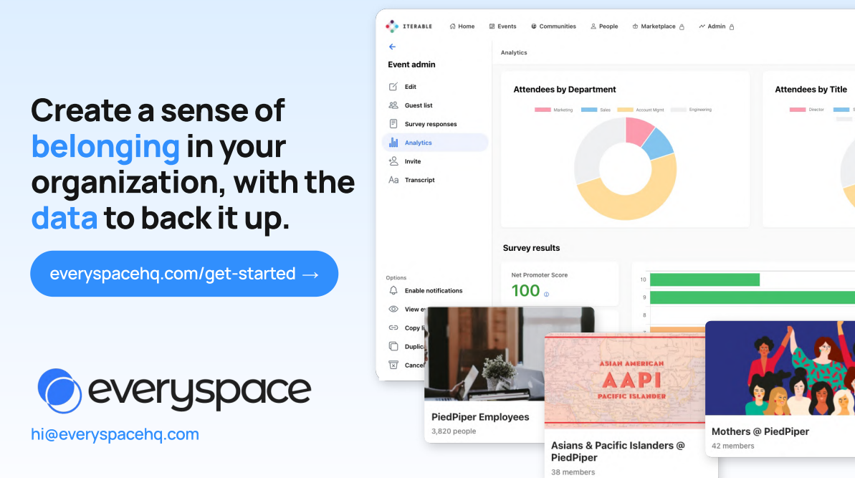Image resolution: width=855 pixels, height=478 pixels.
Task: Click the everyspacehq.com/get-started button
Action: pos(183,273)
